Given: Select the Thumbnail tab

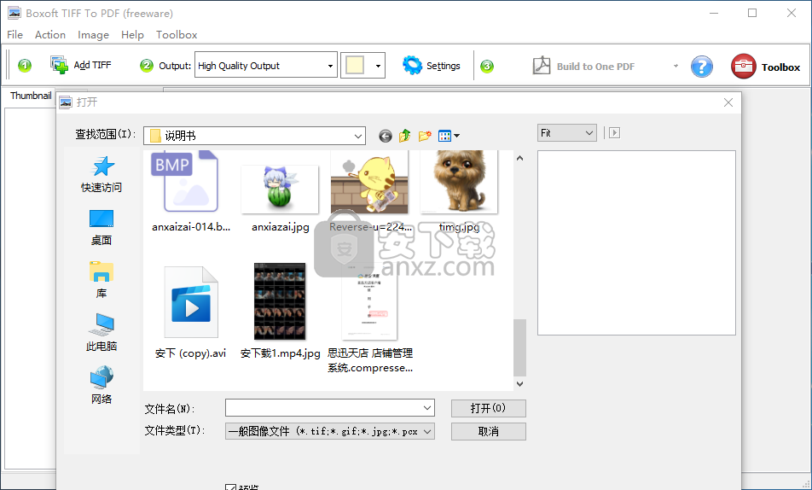Looking at the screenshot, I should point(31,96).
